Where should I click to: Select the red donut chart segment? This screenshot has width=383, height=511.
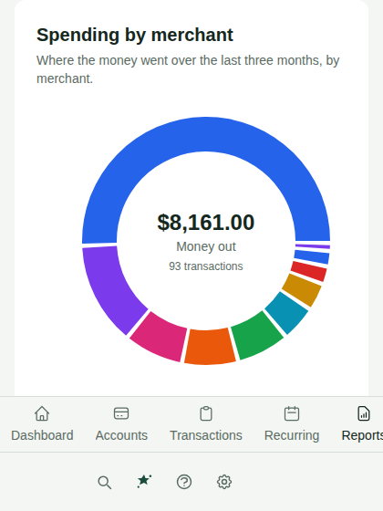(x=309, y=271)
